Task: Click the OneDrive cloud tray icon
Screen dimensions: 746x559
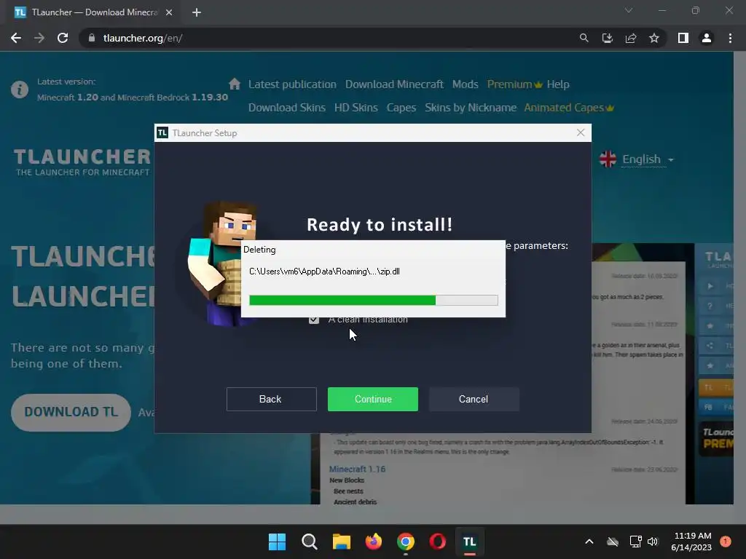Action: click(613, 542)
